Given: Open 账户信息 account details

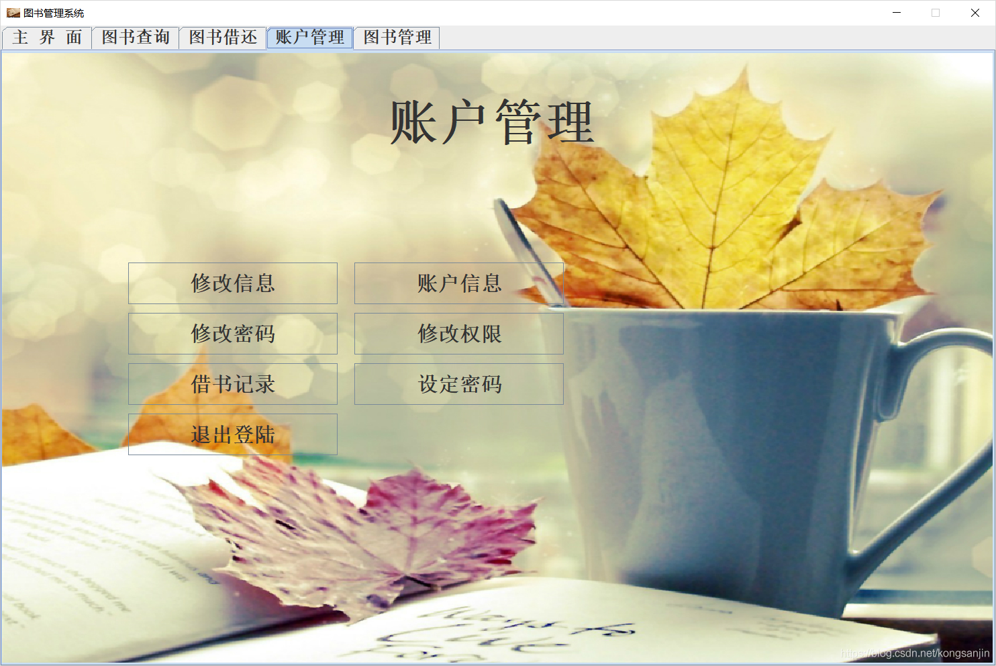Looking at the screenshot, I should click(x=459, y=283).
